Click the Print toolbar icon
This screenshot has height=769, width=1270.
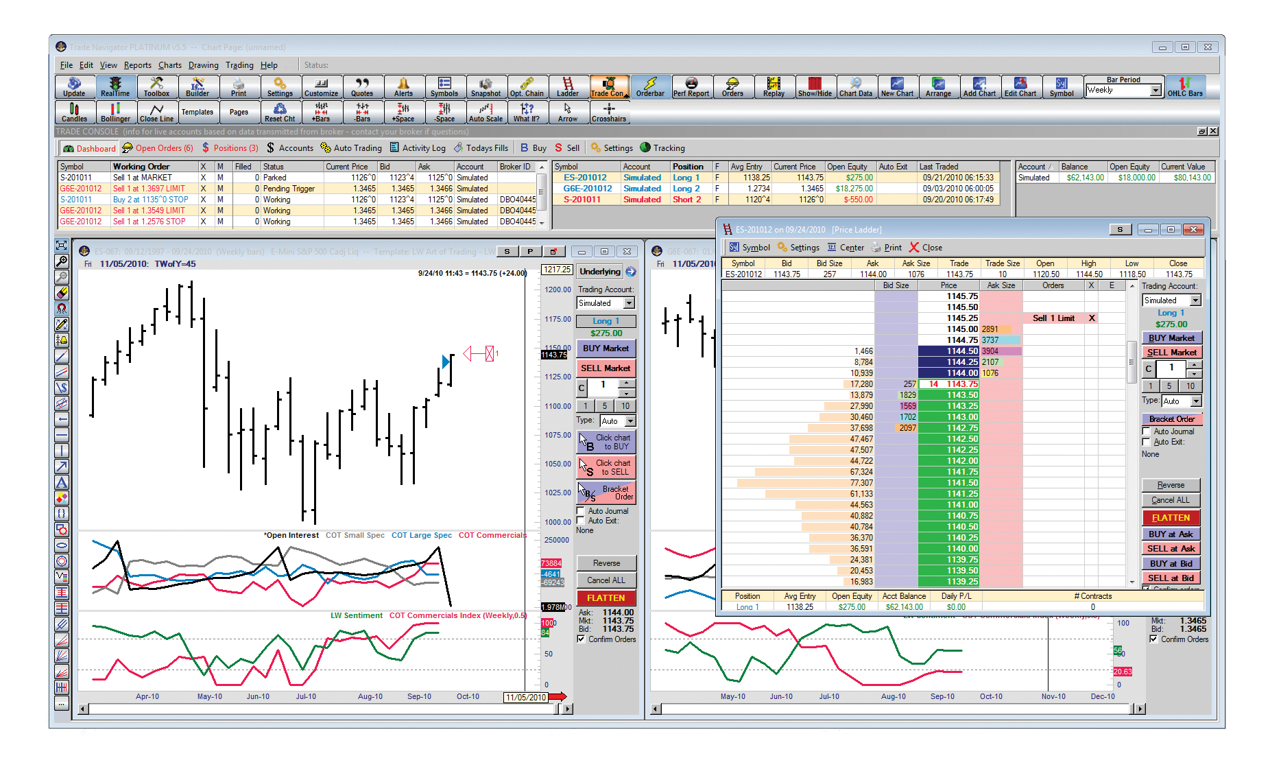point(239,87)
